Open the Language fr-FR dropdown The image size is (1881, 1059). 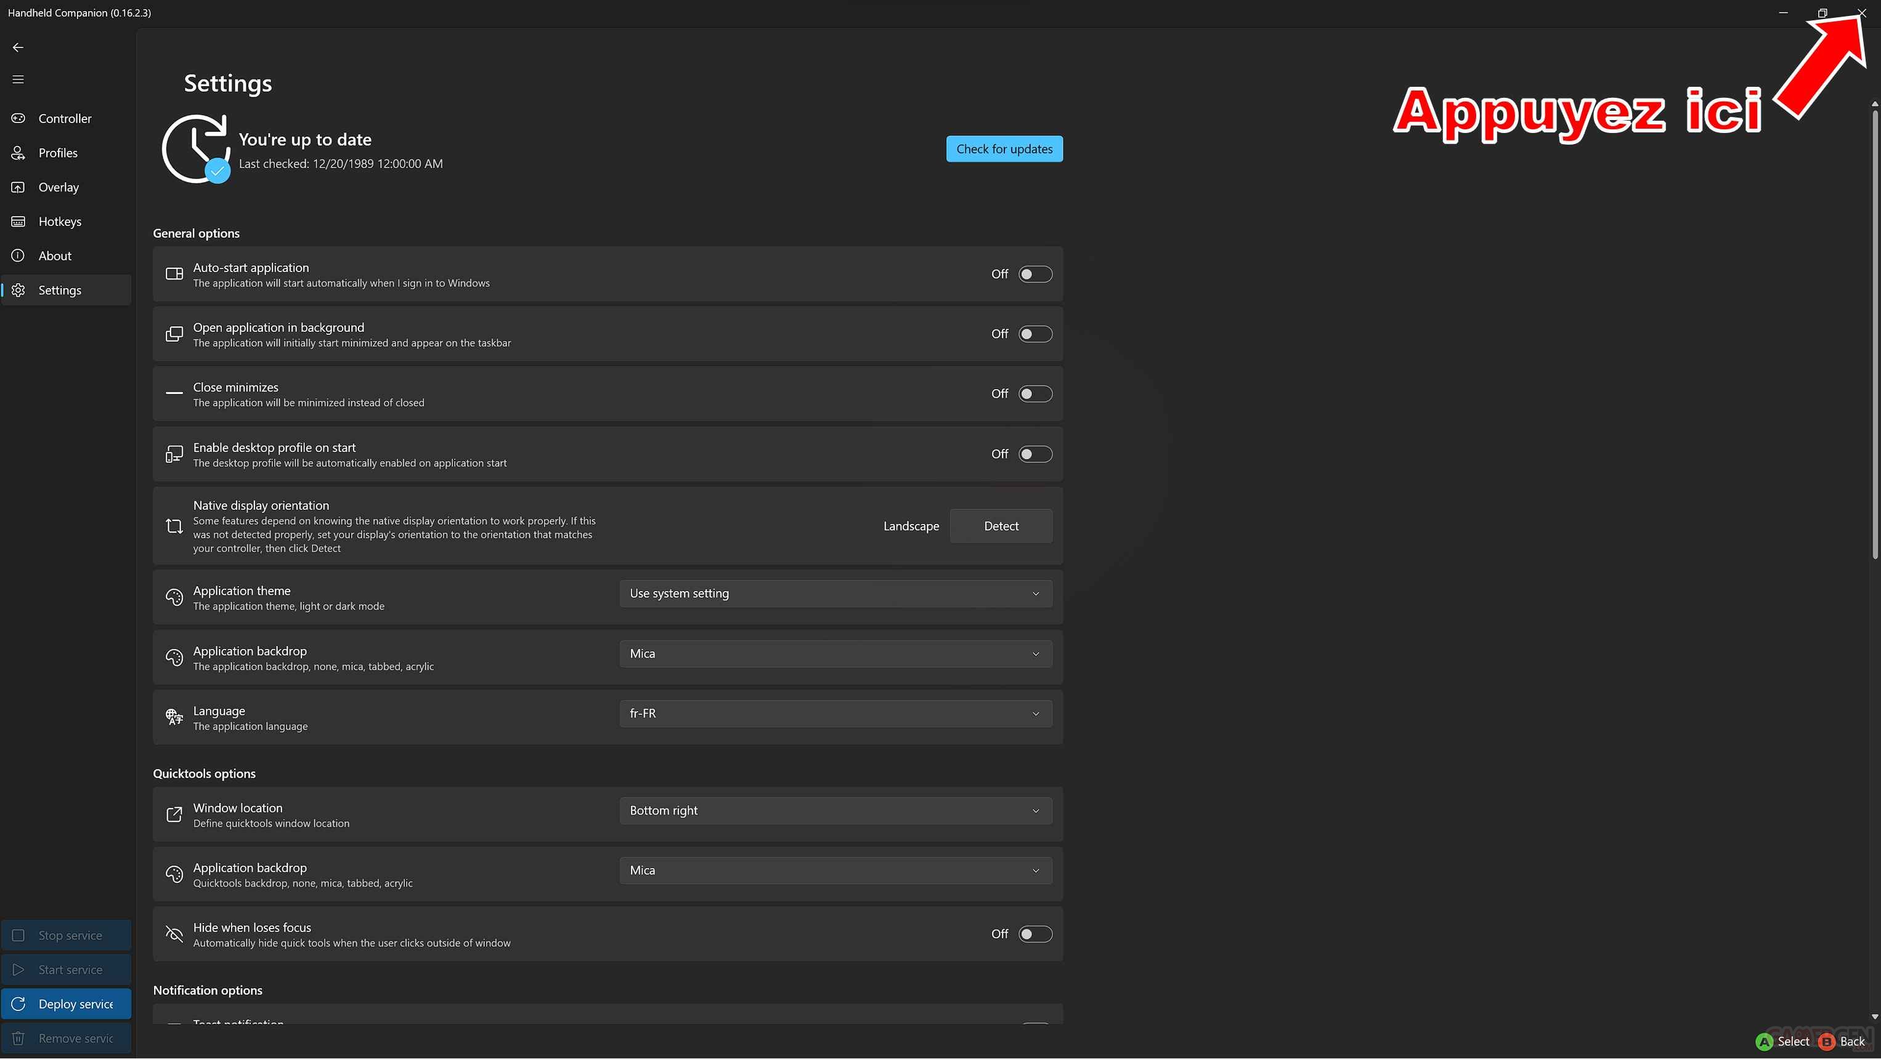pos(835,713)
